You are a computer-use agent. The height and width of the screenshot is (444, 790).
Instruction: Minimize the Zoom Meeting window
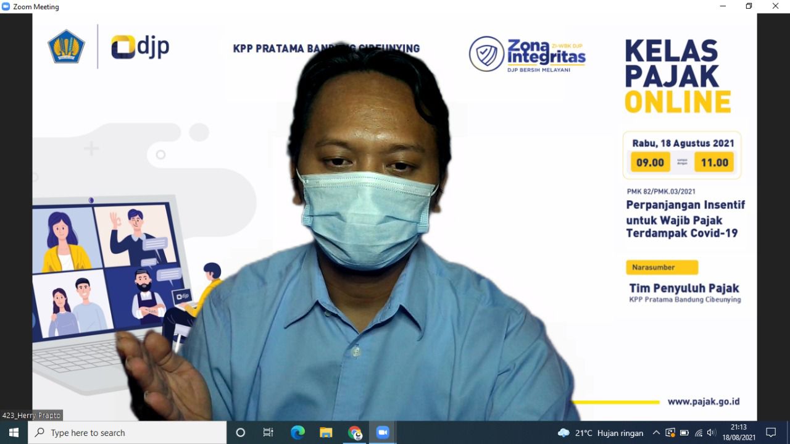coord(723,6)
